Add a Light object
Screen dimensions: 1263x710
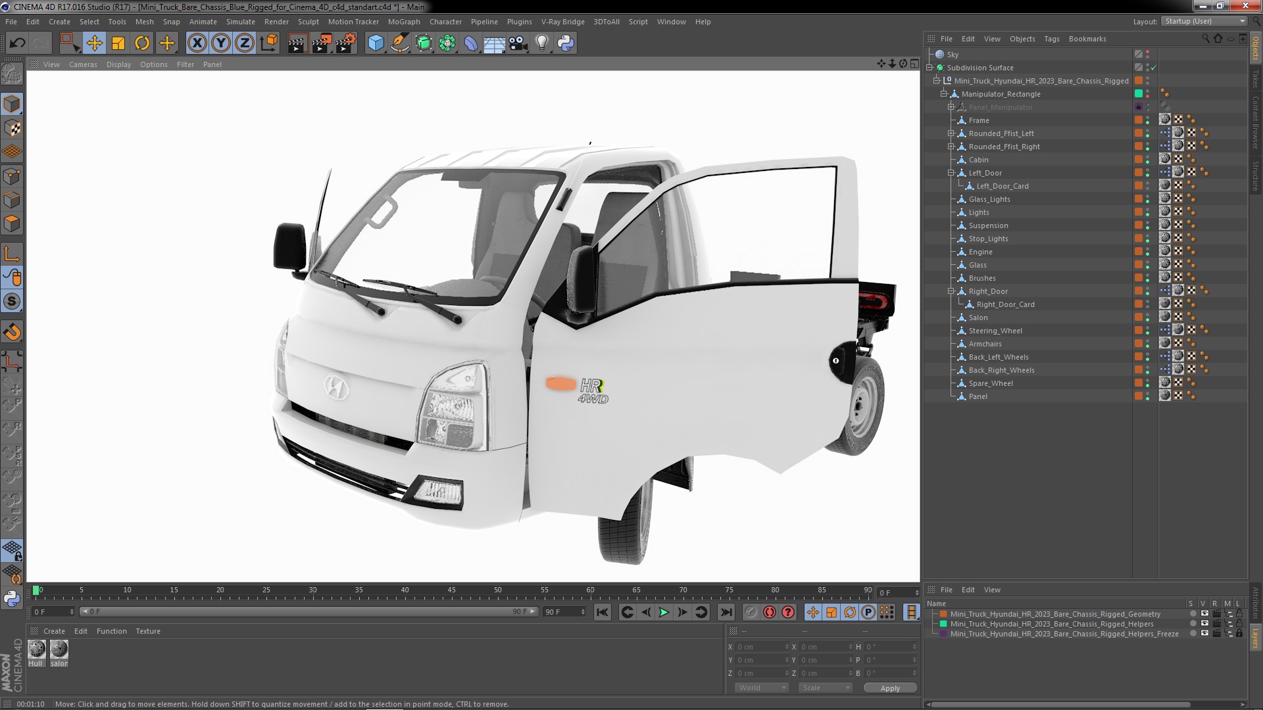542,43
